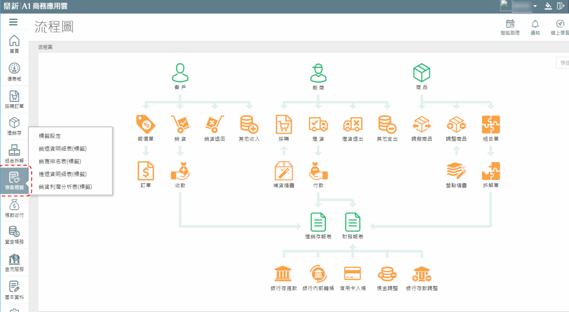The image size is (569, 312).
Task: Toggle the hamburger sidebar menu
Action: 13,22
